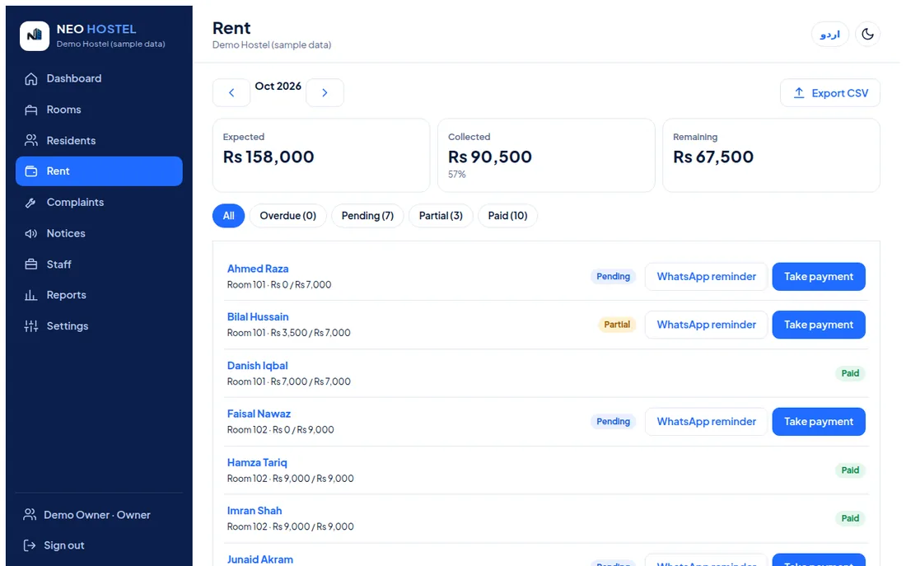Click the Sign out arrow icon
Image resolution: width=906 pixels, height=566 pixels.
pyautogui.click(x=30, y=545)
